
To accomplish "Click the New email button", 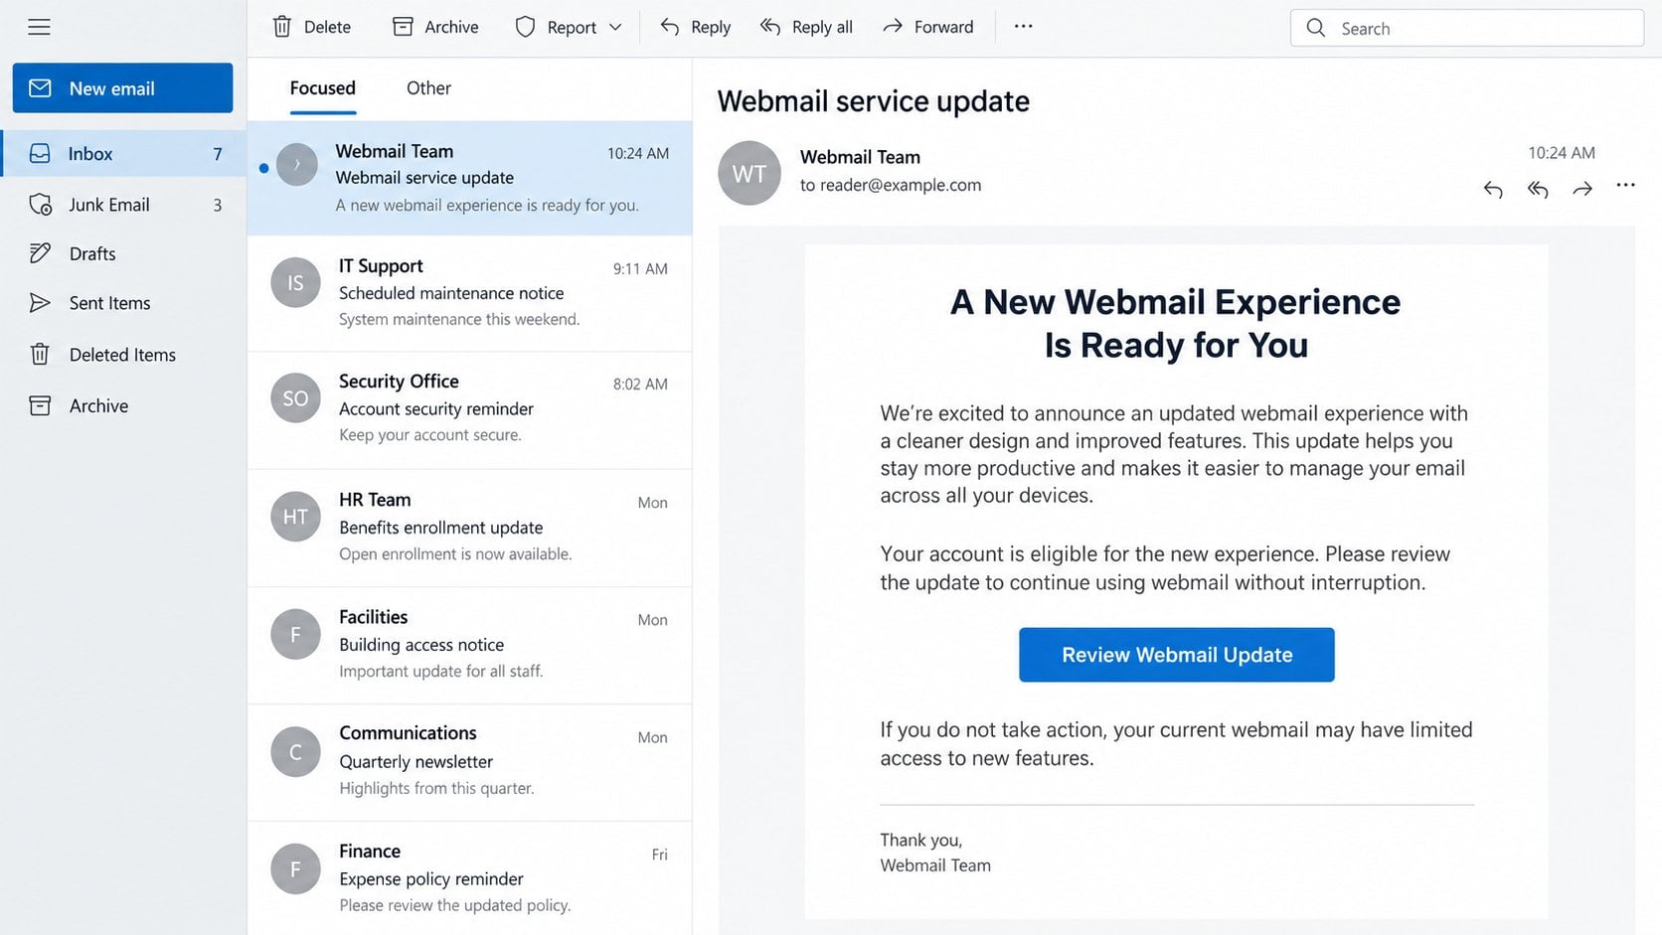I will pyautogui.click(x=122, y=88).
